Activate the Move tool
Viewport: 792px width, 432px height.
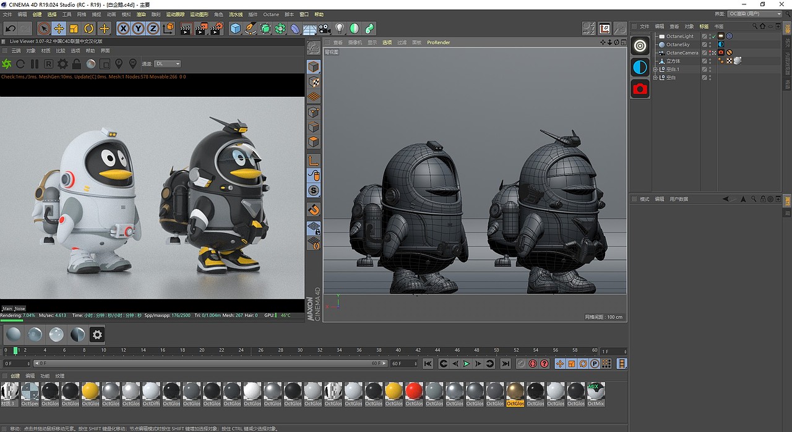tap(59, 28)
